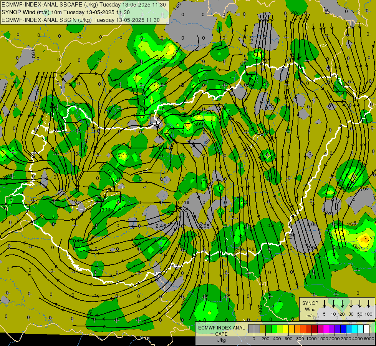Click the 600 tick label under the color bar
The height and width of the screenshot is (346, 376).
coord(288,339)
